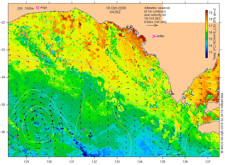This screenshot has height=165, width=225.
Task: Click the longitude axis label '137'
Action: (208, 162)
